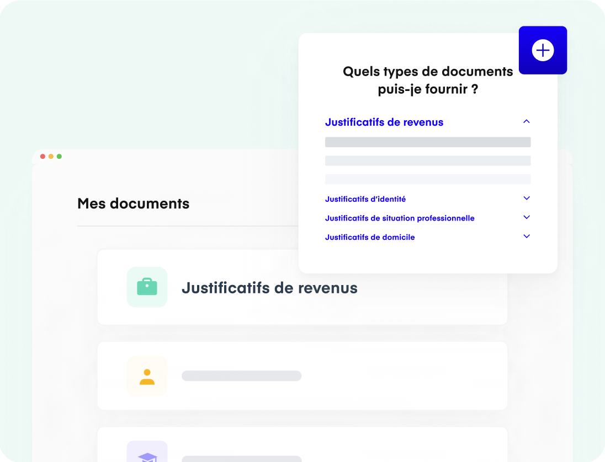Click the blue plus add-document button
The height and width of the screenshot is (462, 605).
pyautogui.click(x=543, y=50)
